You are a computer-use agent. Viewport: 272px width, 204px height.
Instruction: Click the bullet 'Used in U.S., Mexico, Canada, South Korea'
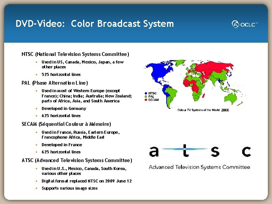[84, 171]
